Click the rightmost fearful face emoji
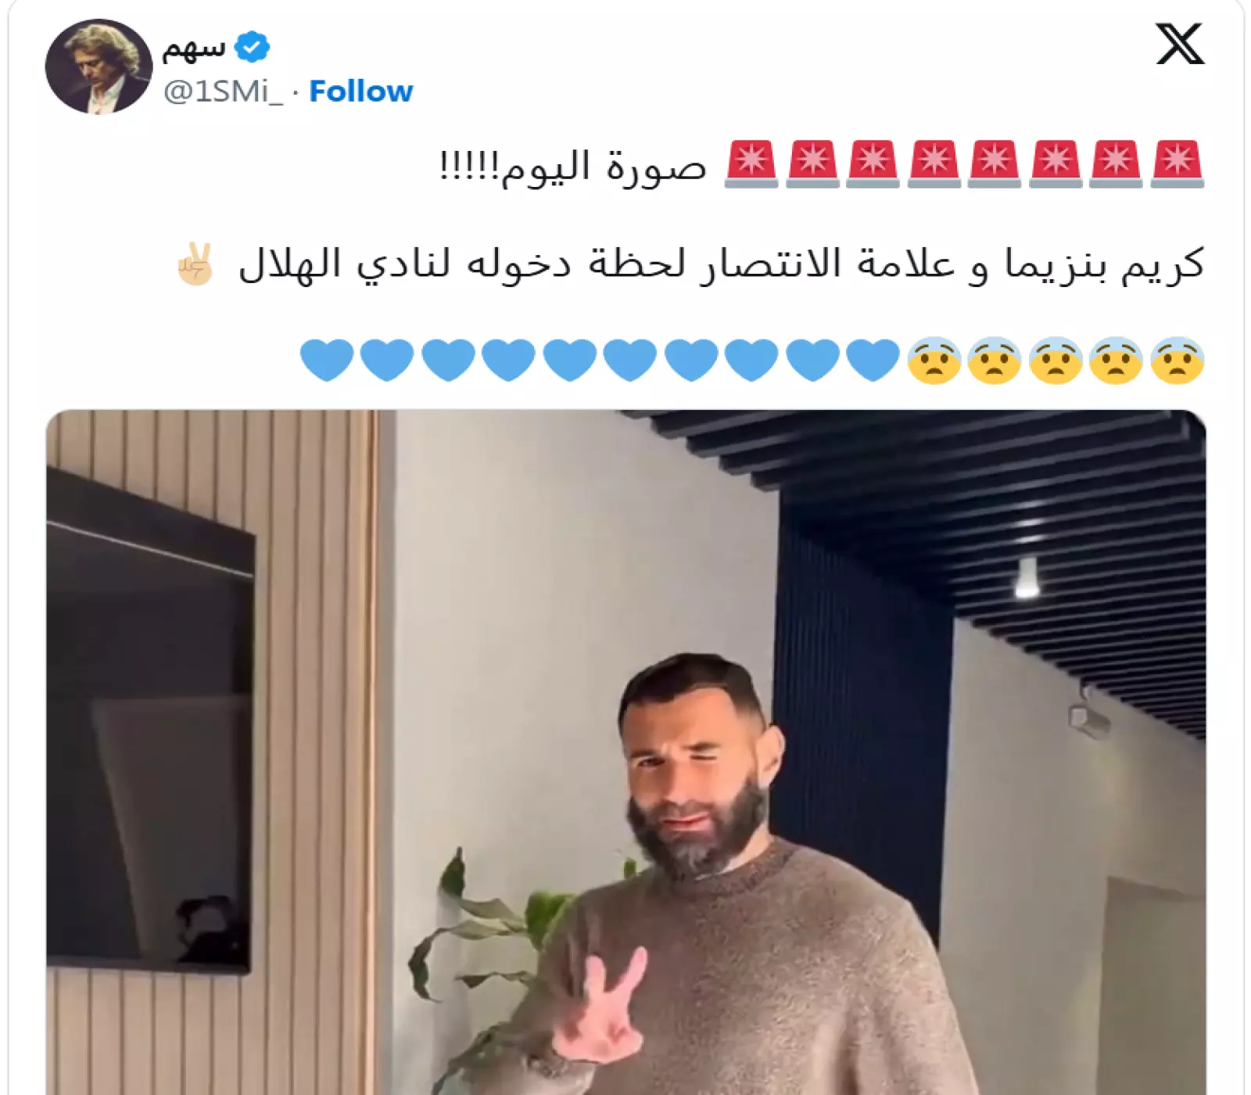Screen dimensions: 1251x1095 click(1178, 361)
